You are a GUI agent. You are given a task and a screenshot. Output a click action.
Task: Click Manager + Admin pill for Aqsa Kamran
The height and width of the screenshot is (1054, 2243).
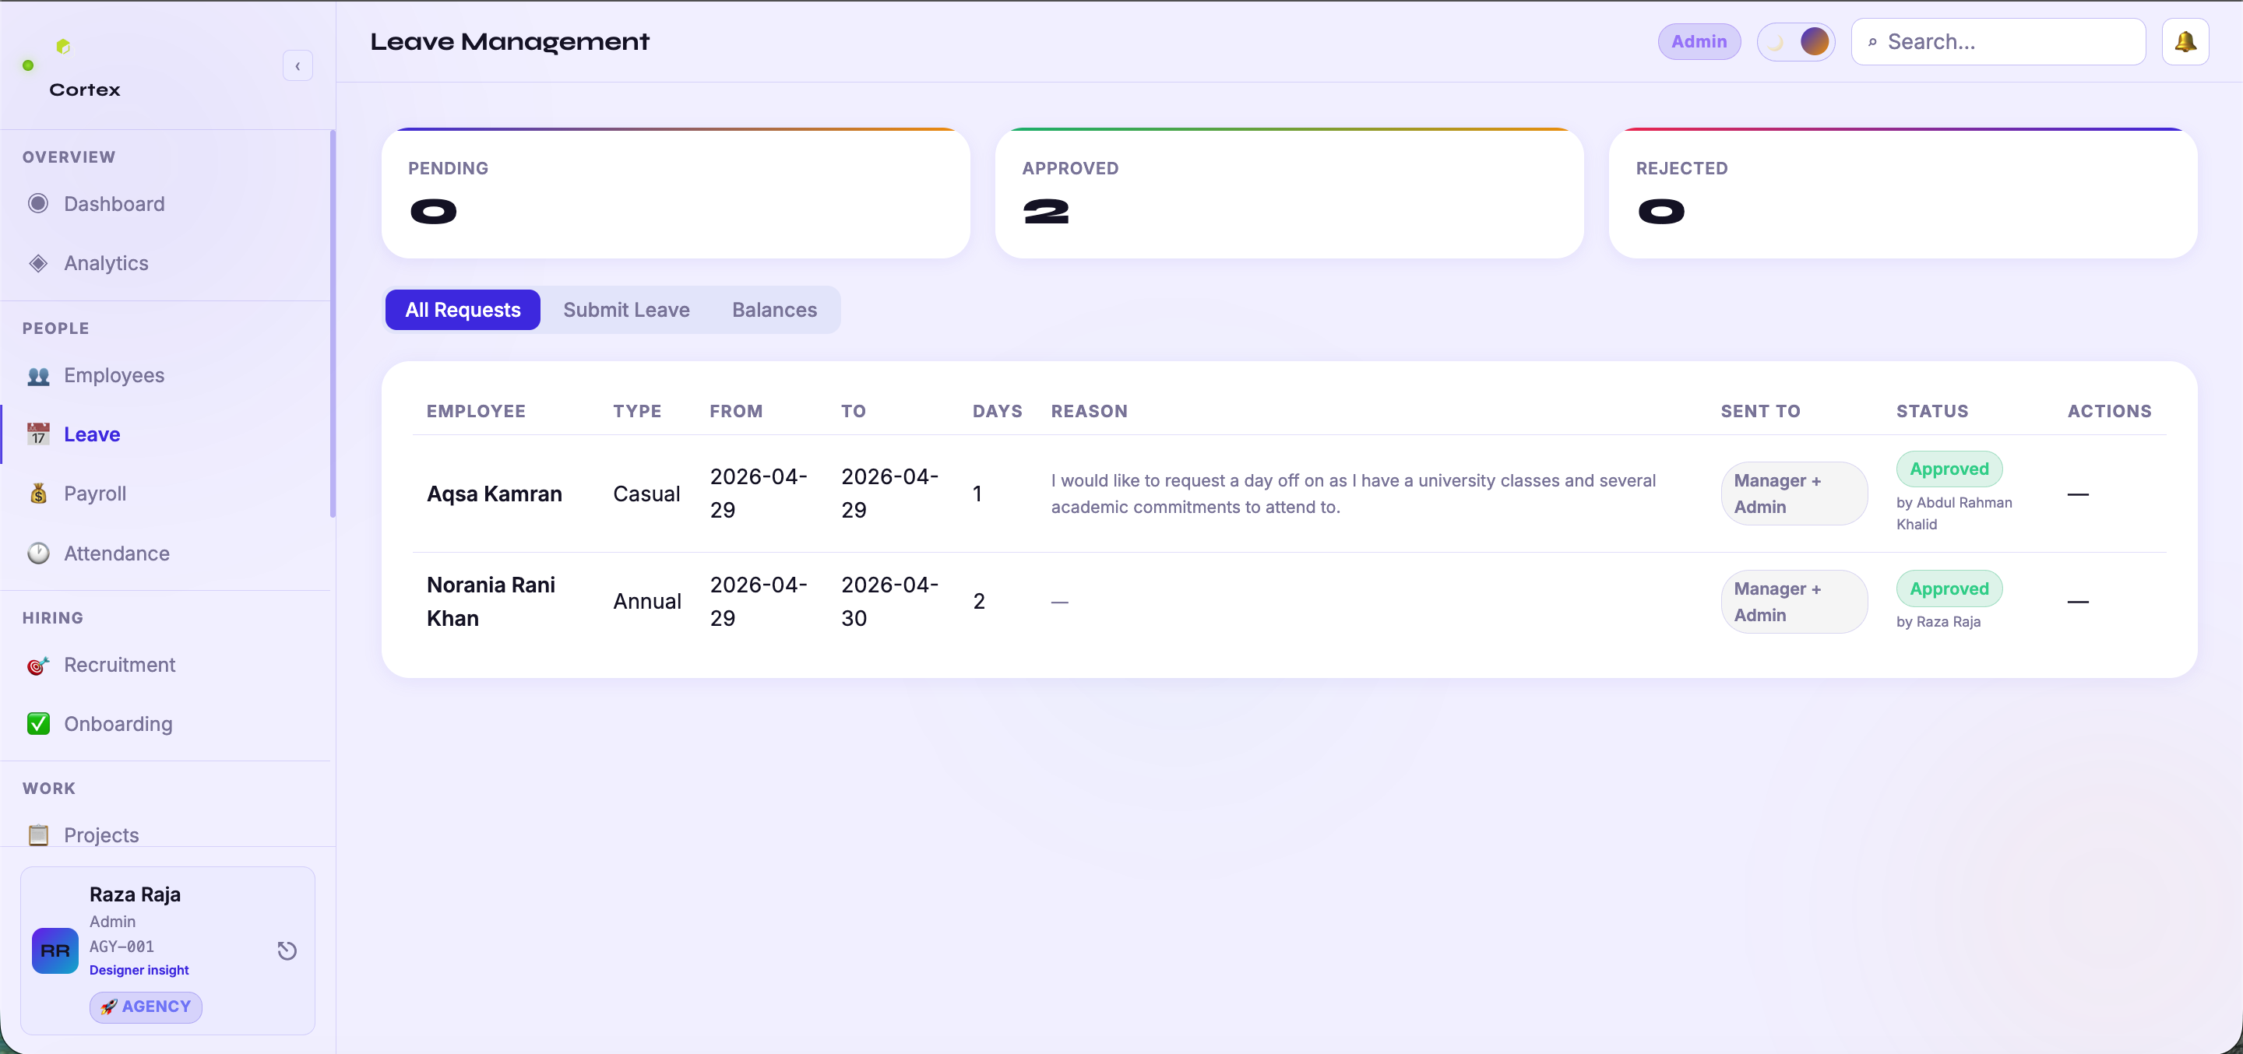[x=1794, y=494]
